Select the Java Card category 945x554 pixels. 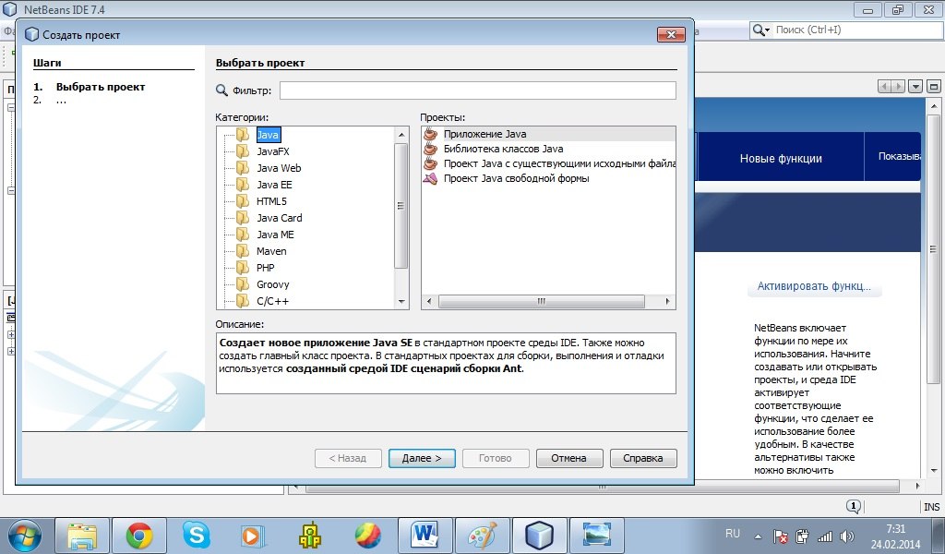tap(279, 218)
